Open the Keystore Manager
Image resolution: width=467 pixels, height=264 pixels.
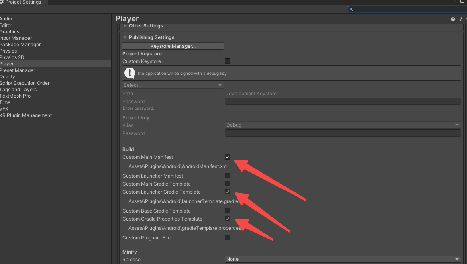pyautogui.click(x=173, y=46)
